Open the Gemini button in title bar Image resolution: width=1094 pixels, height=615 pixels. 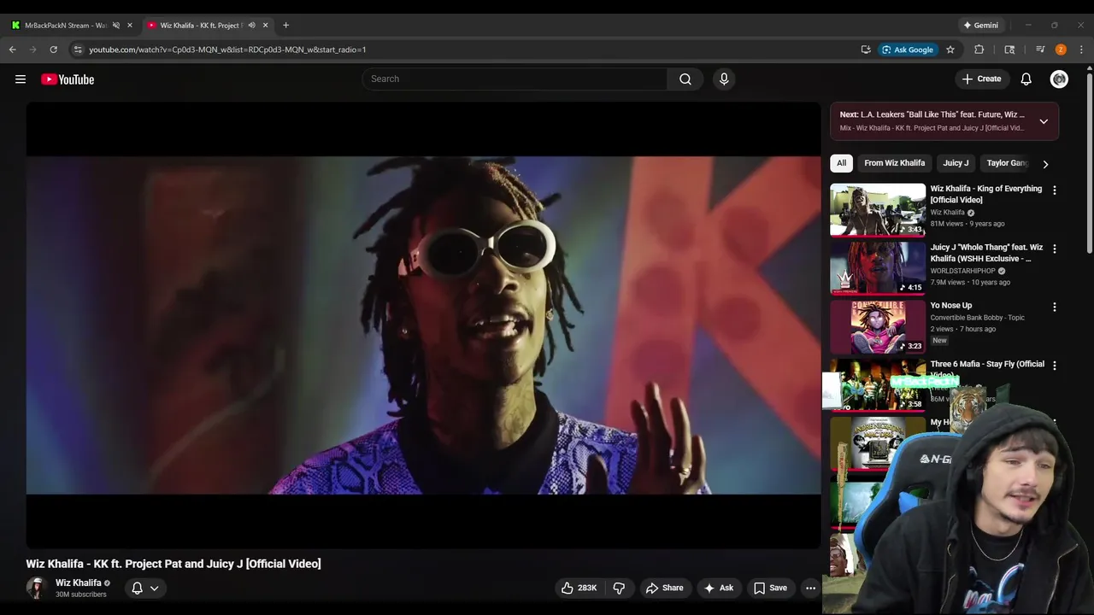(980, 25)
